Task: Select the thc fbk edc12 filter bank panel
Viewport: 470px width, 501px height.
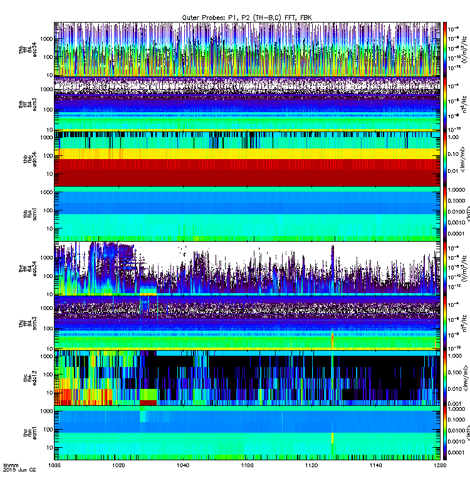Action: (x=247, y=378)
